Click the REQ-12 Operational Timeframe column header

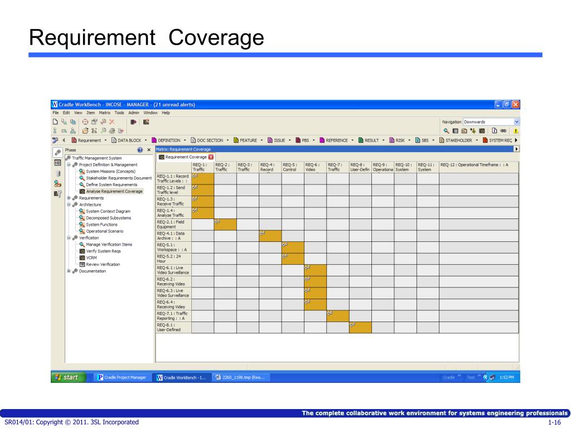[x=479, y=167]
